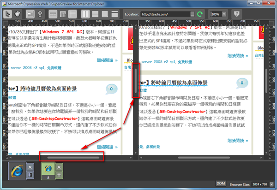Toggle the ruler visibility button
This screenshot has height=190, width=277.
[x=53, y=14]
